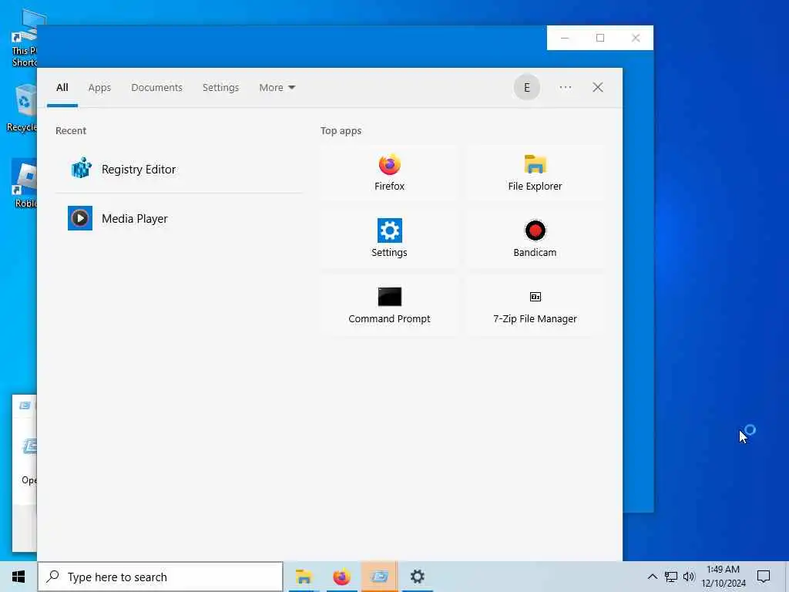
Task: Minimize the background blue window
Action: [x=565, y=38]
